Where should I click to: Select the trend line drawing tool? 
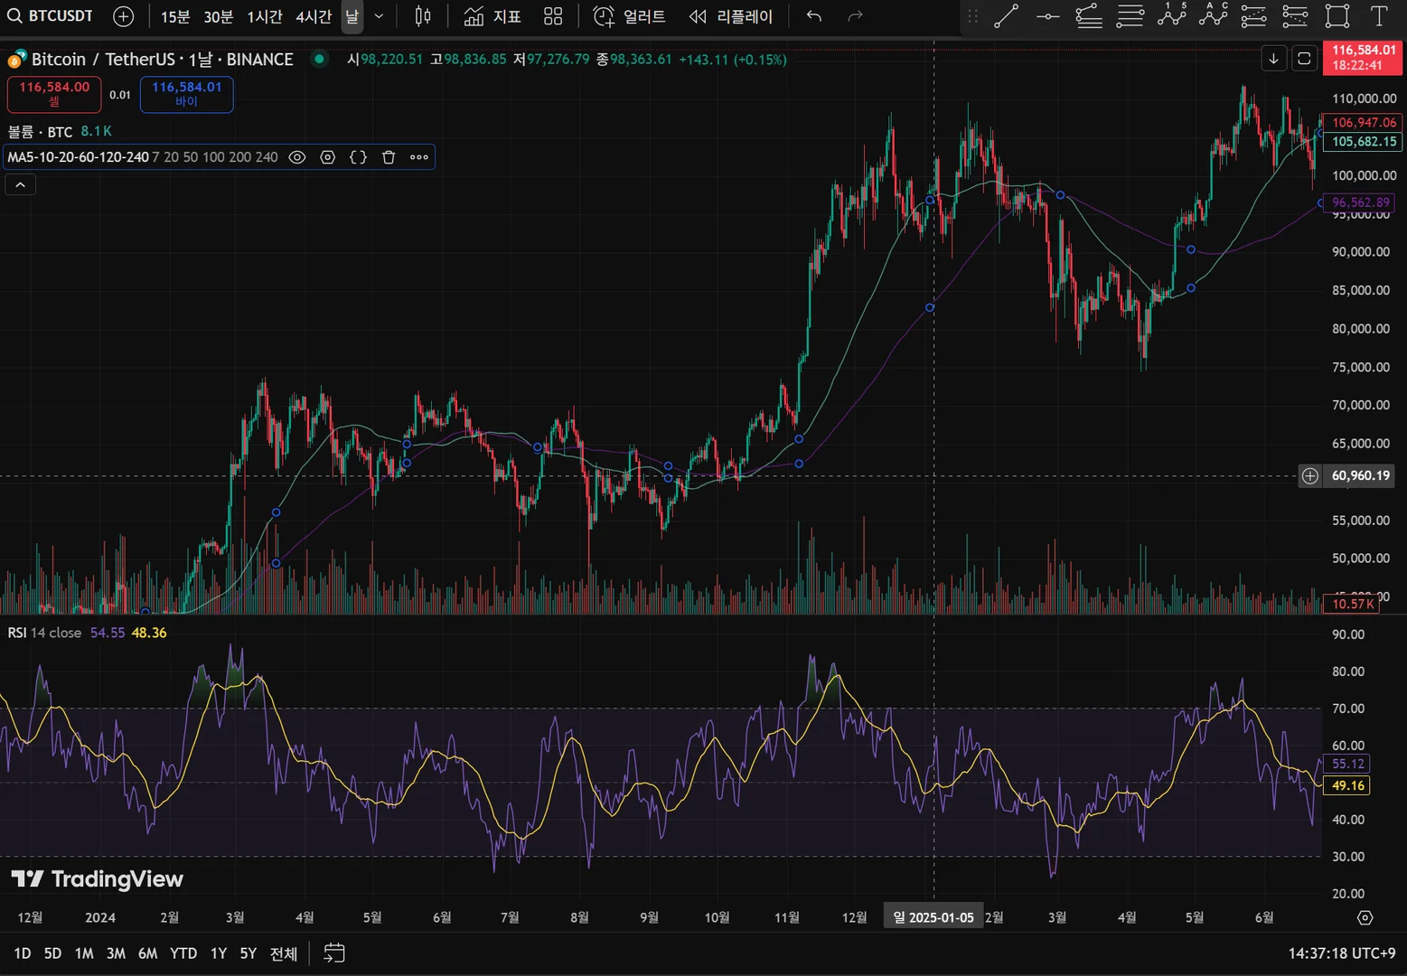click(1006, 16)
